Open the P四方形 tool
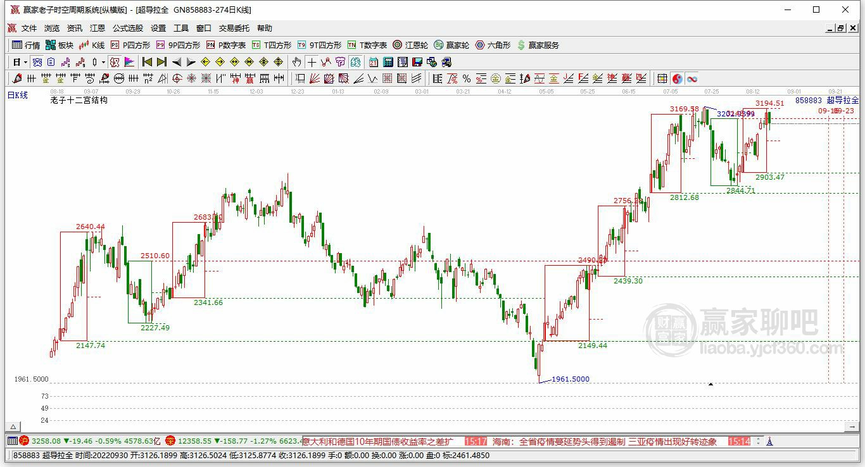 [130, 45]
